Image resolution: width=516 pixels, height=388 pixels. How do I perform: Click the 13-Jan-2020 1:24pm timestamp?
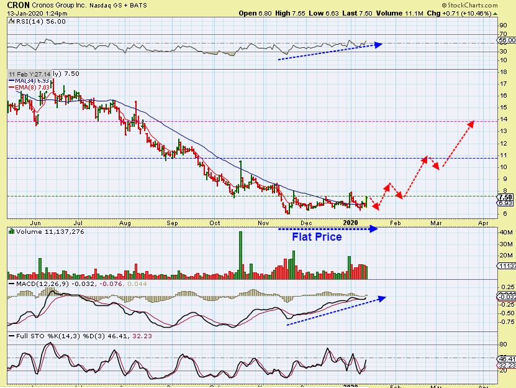click(37, 14)
